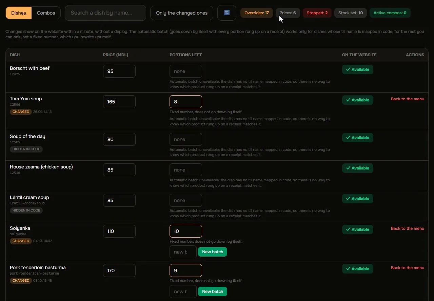Click the refresh icon button
The width and height of the screenshot is (434, 301).
pos(227,13)
